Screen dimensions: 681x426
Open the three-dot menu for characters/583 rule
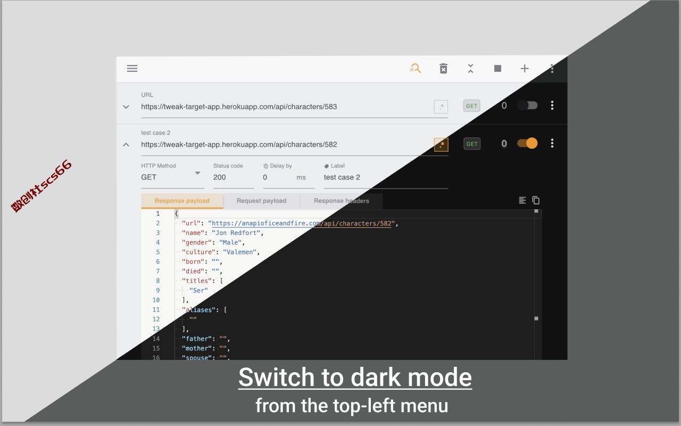pos(552,105)
